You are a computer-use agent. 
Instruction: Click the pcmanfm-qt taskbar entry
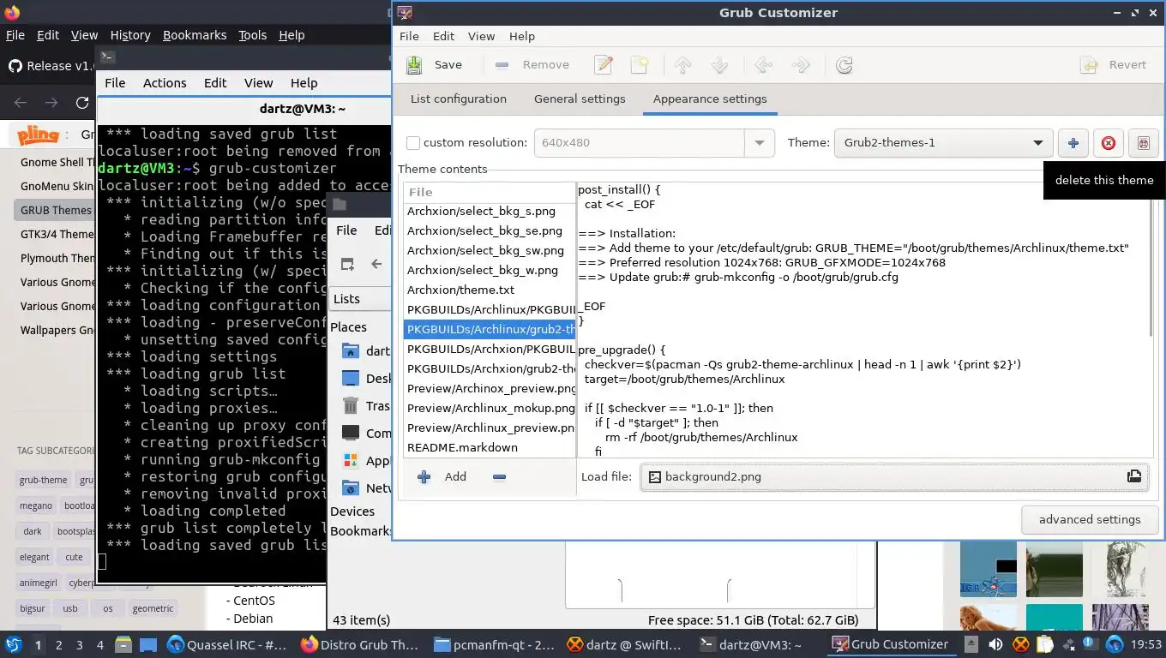click(494, 645)
